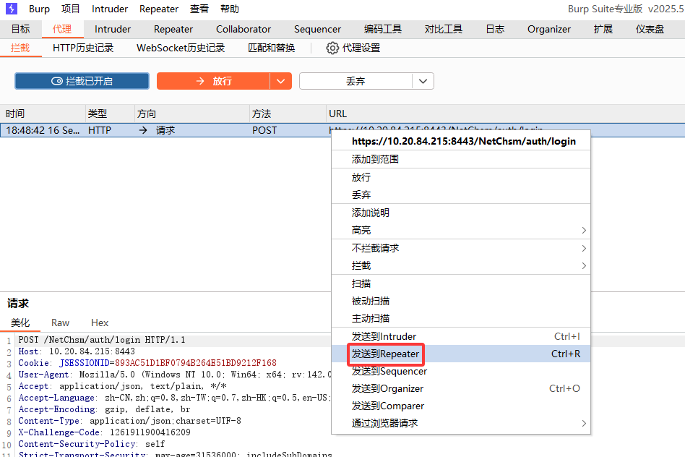
Task: Expand the 放行 dropdown arrow
Action: tap(281, 81)
